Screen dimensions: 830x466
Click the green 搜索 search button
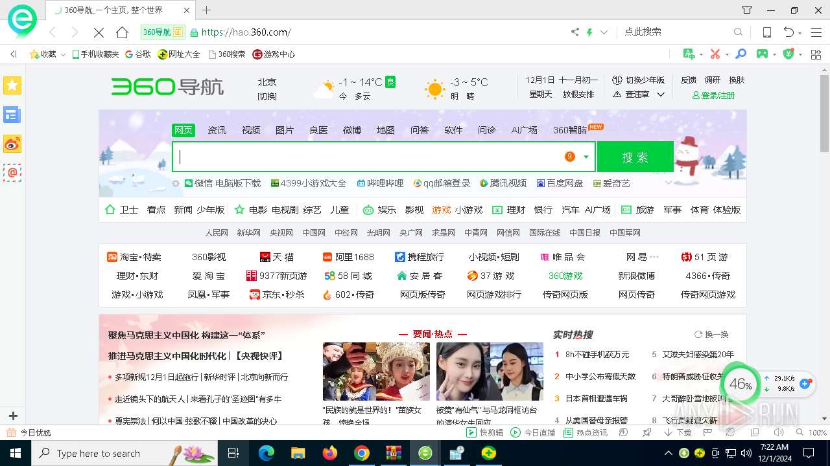(x=635, y=157)
